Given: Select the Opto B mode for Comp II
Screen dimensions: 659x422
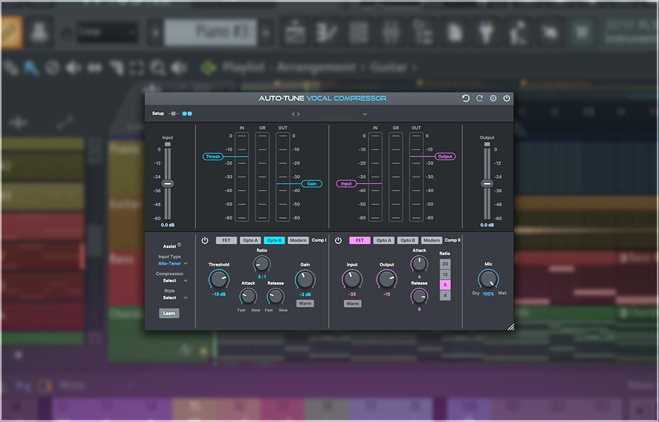Looking at the screenshot, I should pos(408,241).
